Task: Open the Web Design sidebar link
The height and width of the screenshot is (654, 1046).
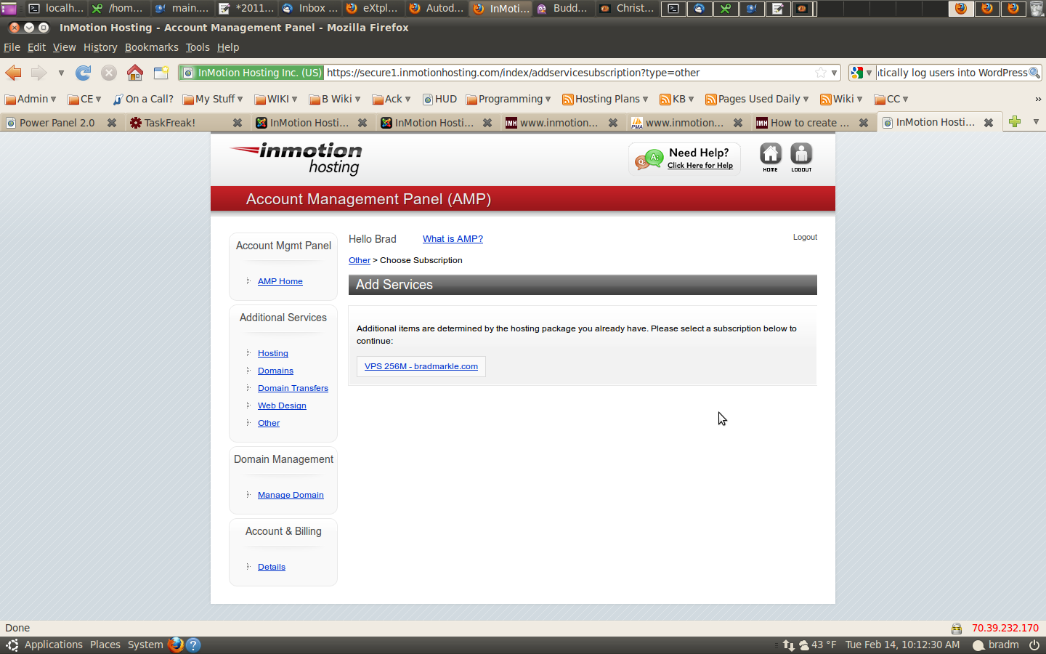Action: (x=282, y=405)
